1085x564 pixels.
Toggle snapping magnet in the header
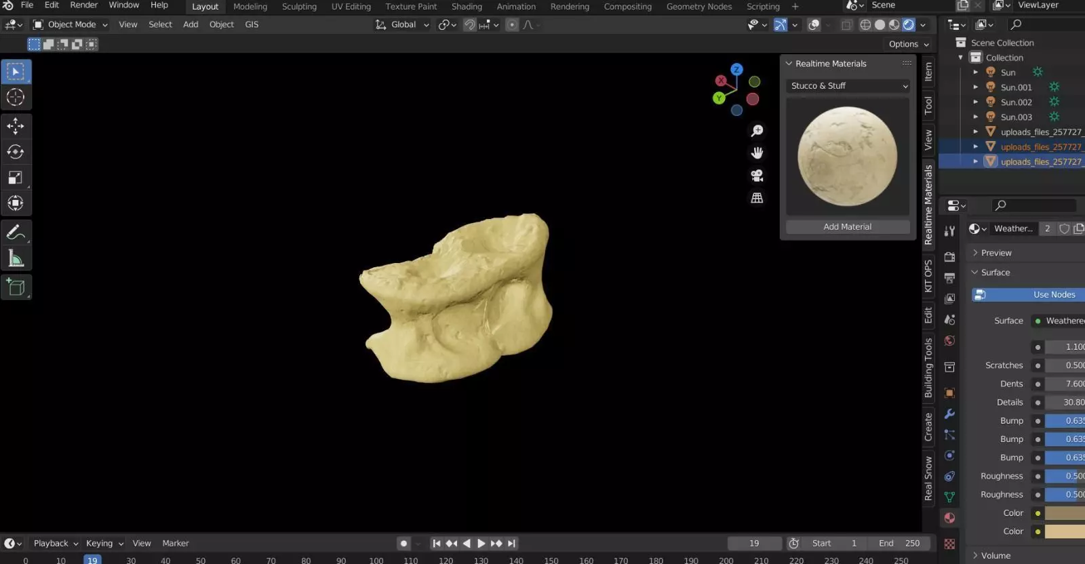(469, 25)
